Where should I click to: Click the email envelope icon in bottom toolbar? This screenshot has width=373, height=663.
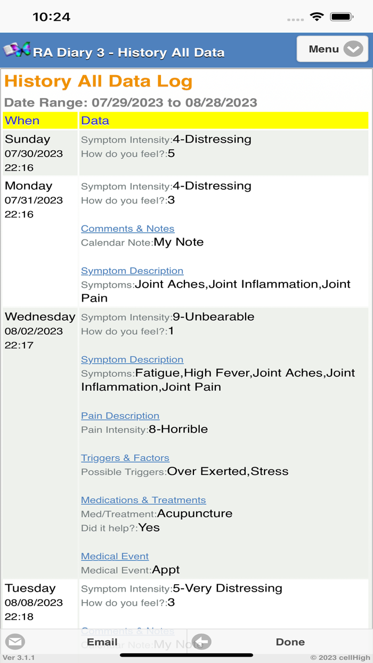coord(15,642)
